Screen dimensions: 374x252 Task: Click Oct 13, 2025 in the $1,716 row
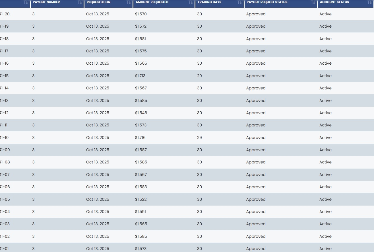tap(98, 138)
